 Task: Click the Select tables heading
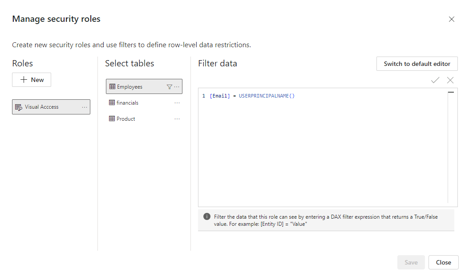click(x=129, y=63)
